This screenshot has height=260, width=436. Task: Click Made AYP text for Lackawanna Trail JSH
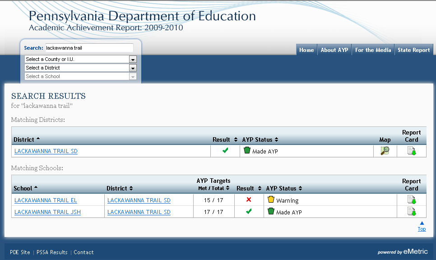pos(289,212)
